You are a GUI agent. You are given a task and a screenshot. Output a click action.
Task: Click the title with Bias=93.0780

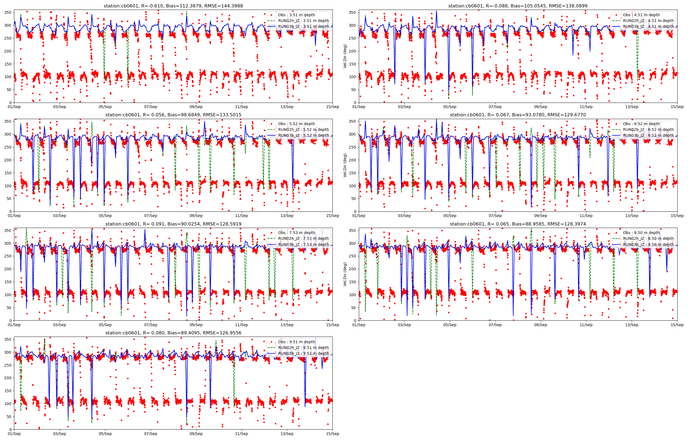[x=518, y=115]
